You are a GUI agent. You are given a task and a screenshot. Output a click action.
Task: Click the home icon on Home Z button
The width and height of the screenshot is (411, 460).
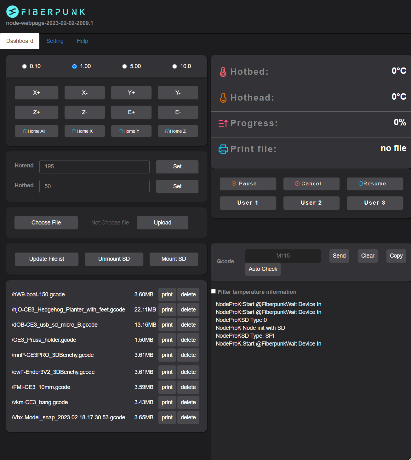click(x=168, y=131)
